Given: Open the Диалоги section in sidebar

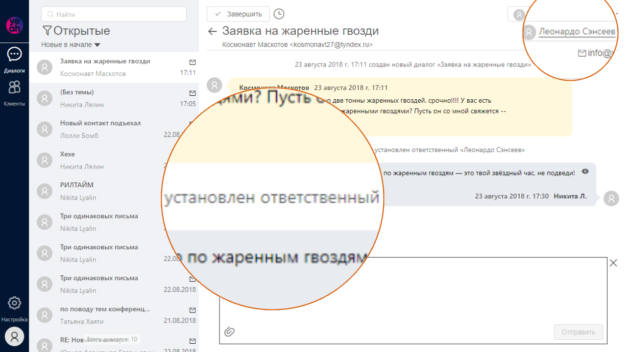Looking at the screenshot, I should (x=14, y=60).
